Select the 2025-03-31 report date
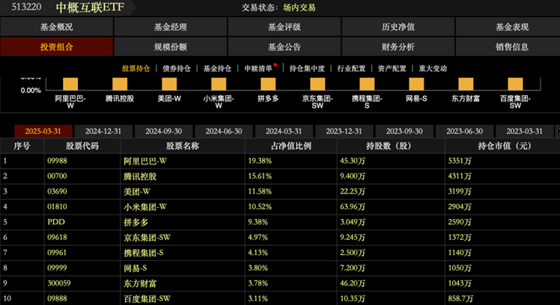The image size is (560, 305). (43, 132)
